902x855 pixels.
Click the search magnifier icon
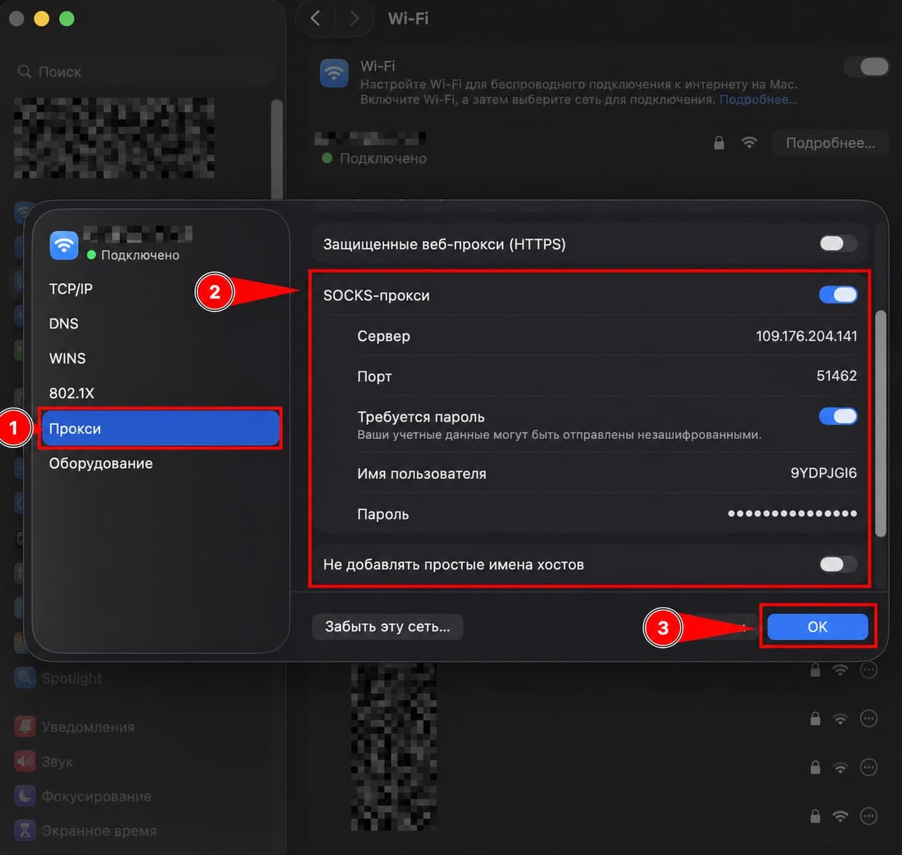click(24, 71)
